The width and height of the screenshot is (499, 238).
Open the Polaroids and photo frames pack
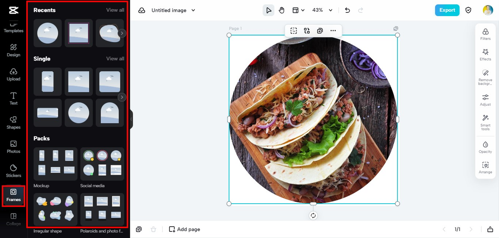click(x=102, y=210)
